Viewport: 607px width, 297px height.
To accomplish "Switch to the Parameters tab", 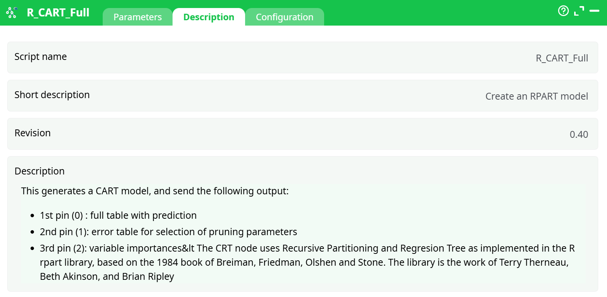I will pos(137,17).
